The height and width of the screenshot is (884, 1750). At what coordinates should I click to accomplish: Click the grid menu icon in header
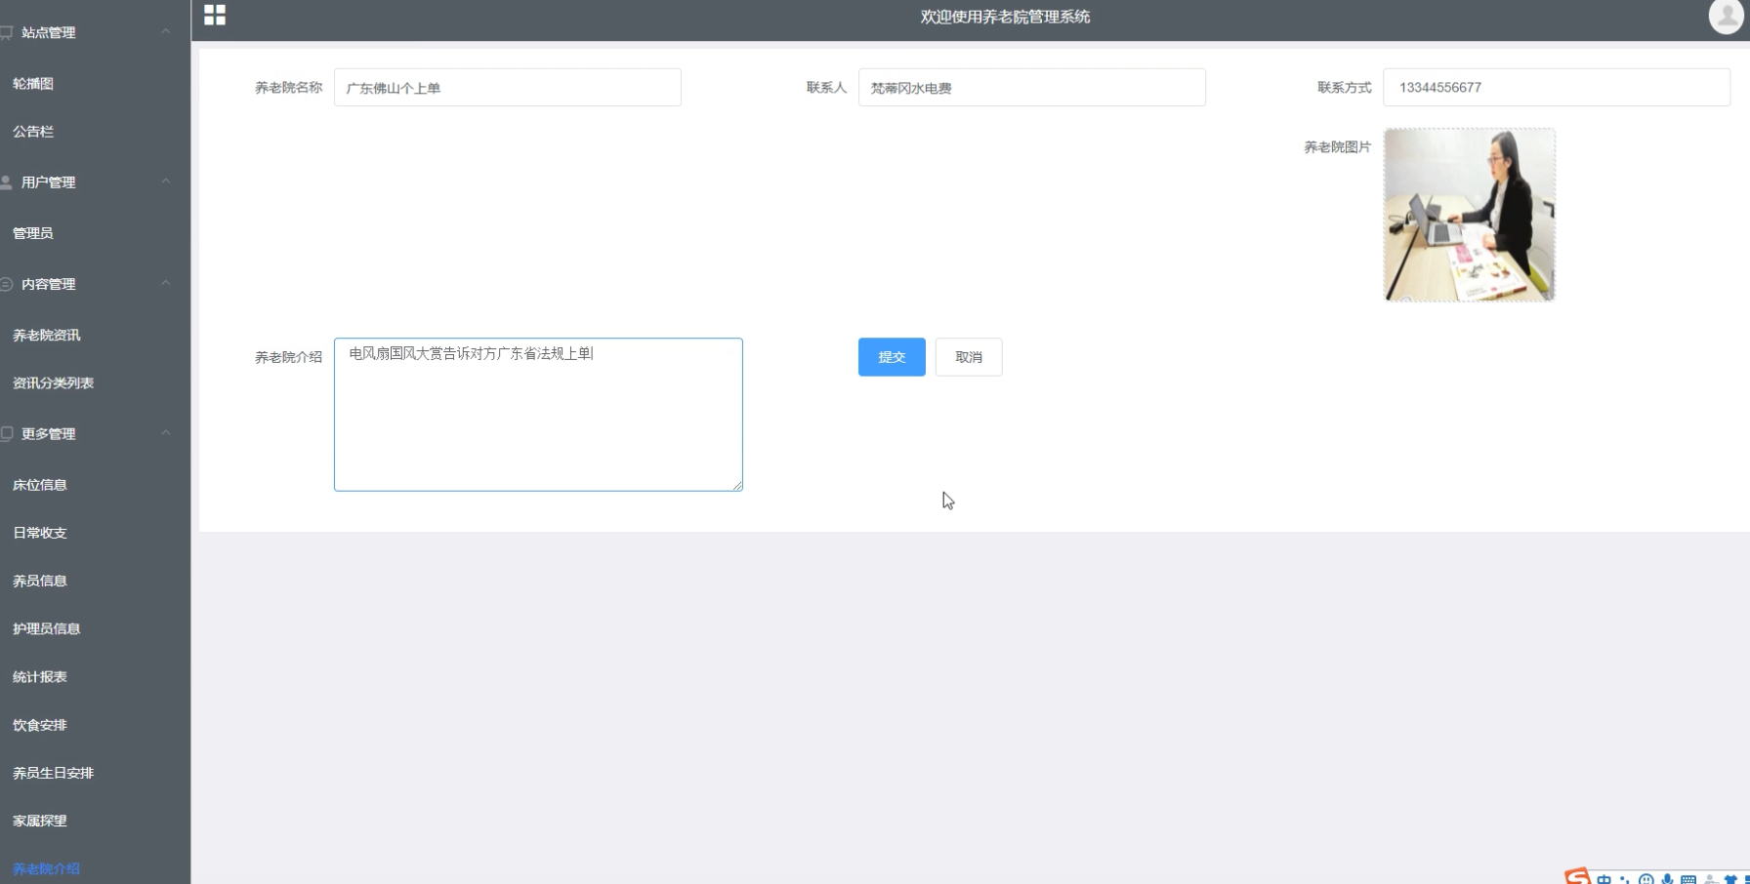point(215,15)
